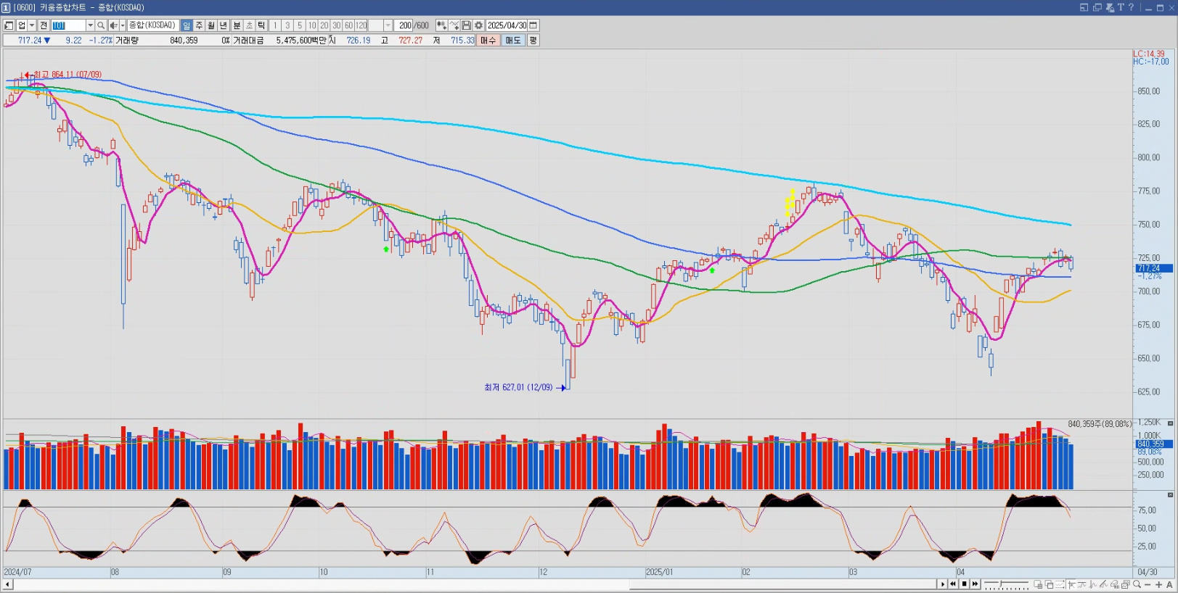Image resolution: width=1178 pixels, height=593 pixels.
Task: Click the 종합(KOSDAQ) name field
Action: pos(153,25)
